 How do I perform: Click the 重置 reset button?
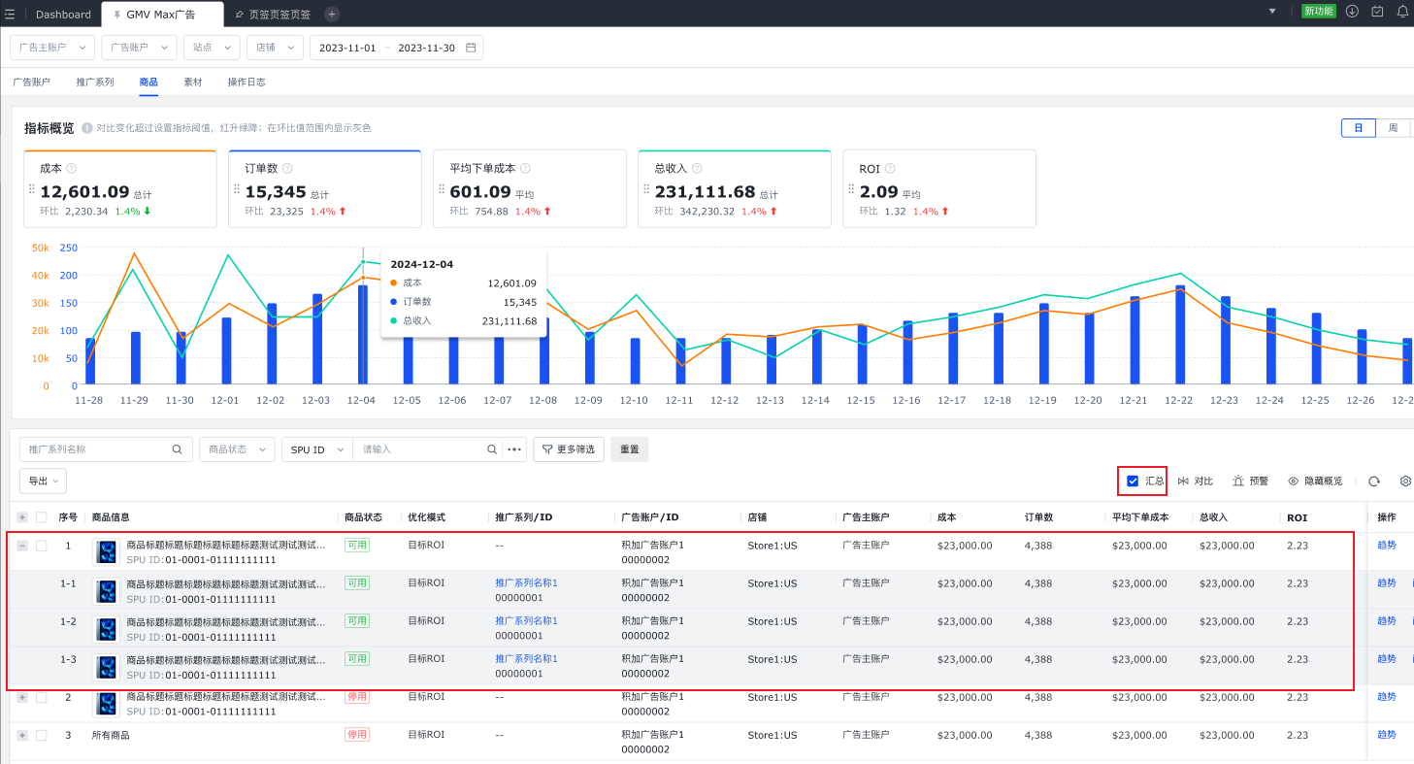pyautogui.click(x=629, y=449)
